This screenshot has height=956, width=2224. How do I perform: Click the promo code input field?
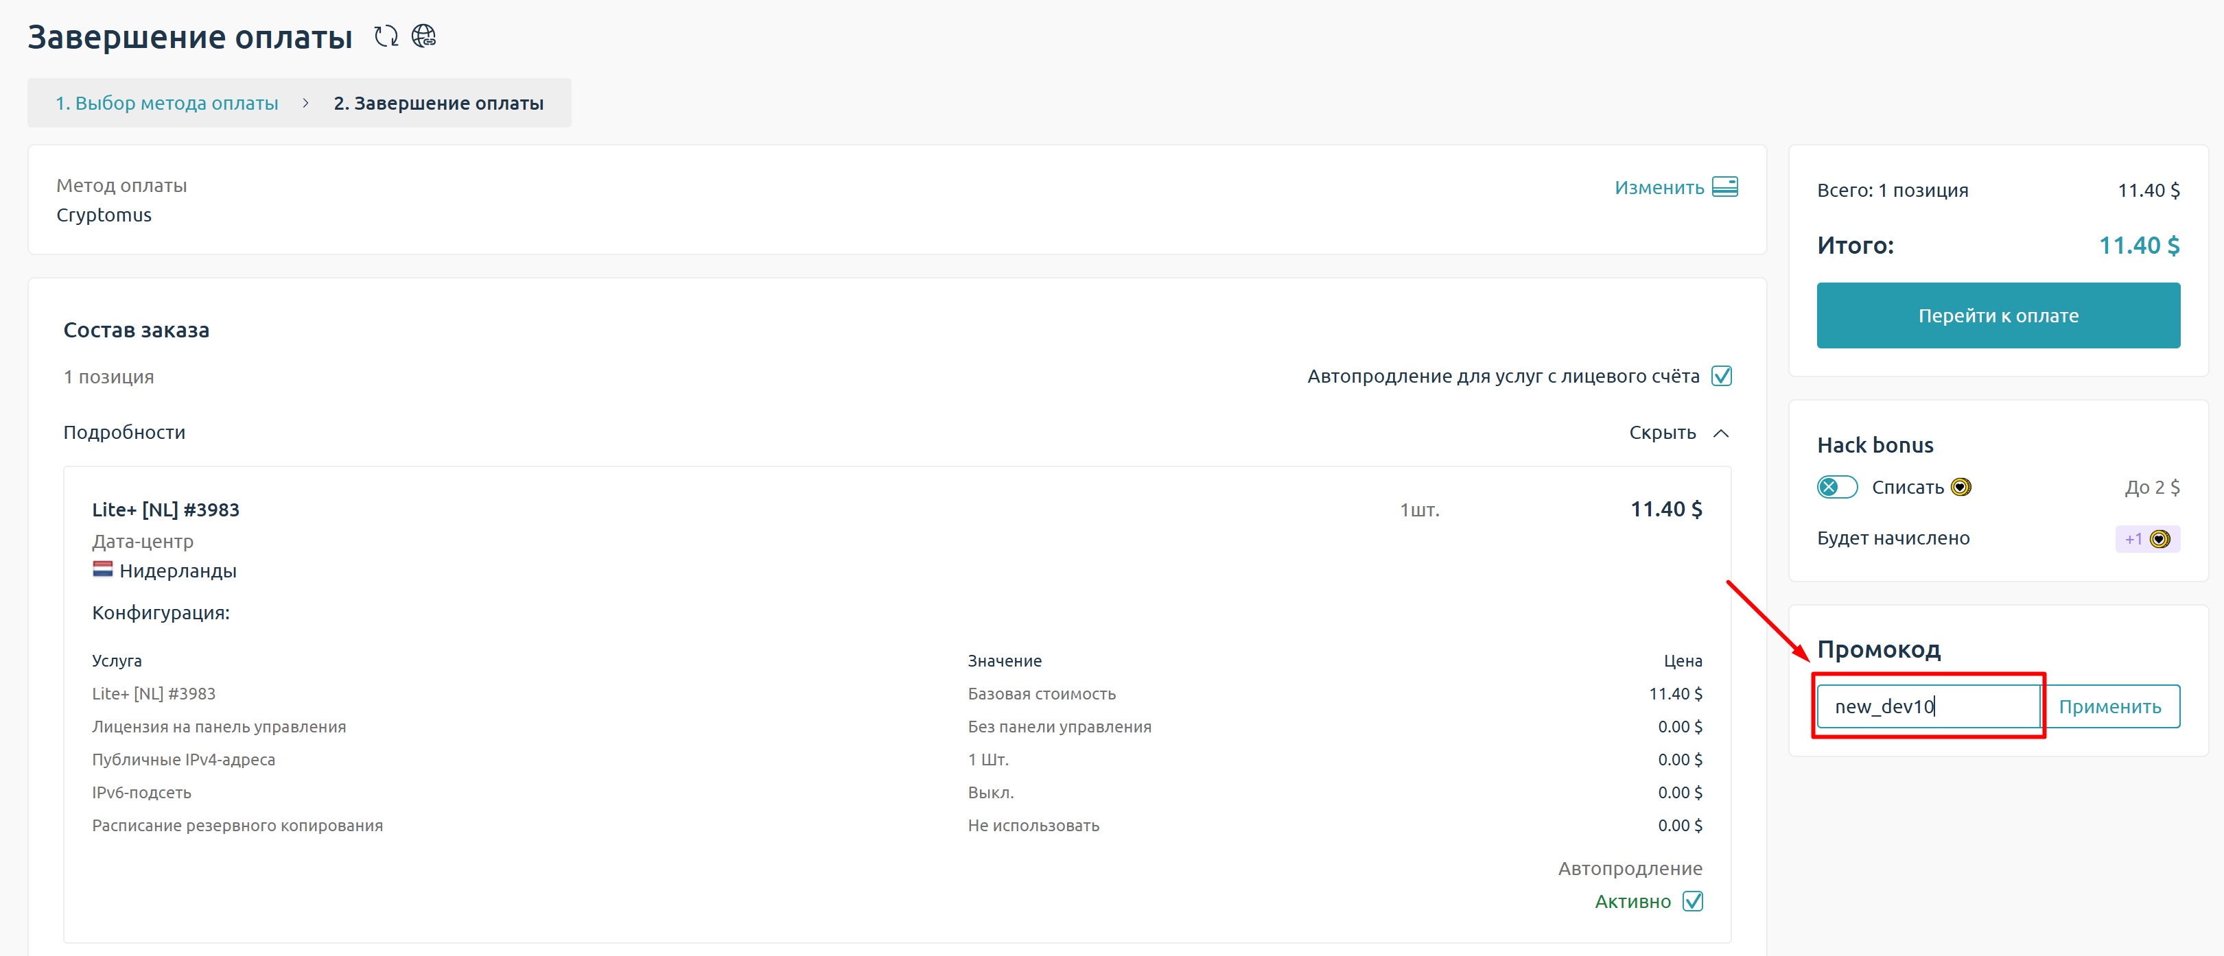coord(1929,706)
